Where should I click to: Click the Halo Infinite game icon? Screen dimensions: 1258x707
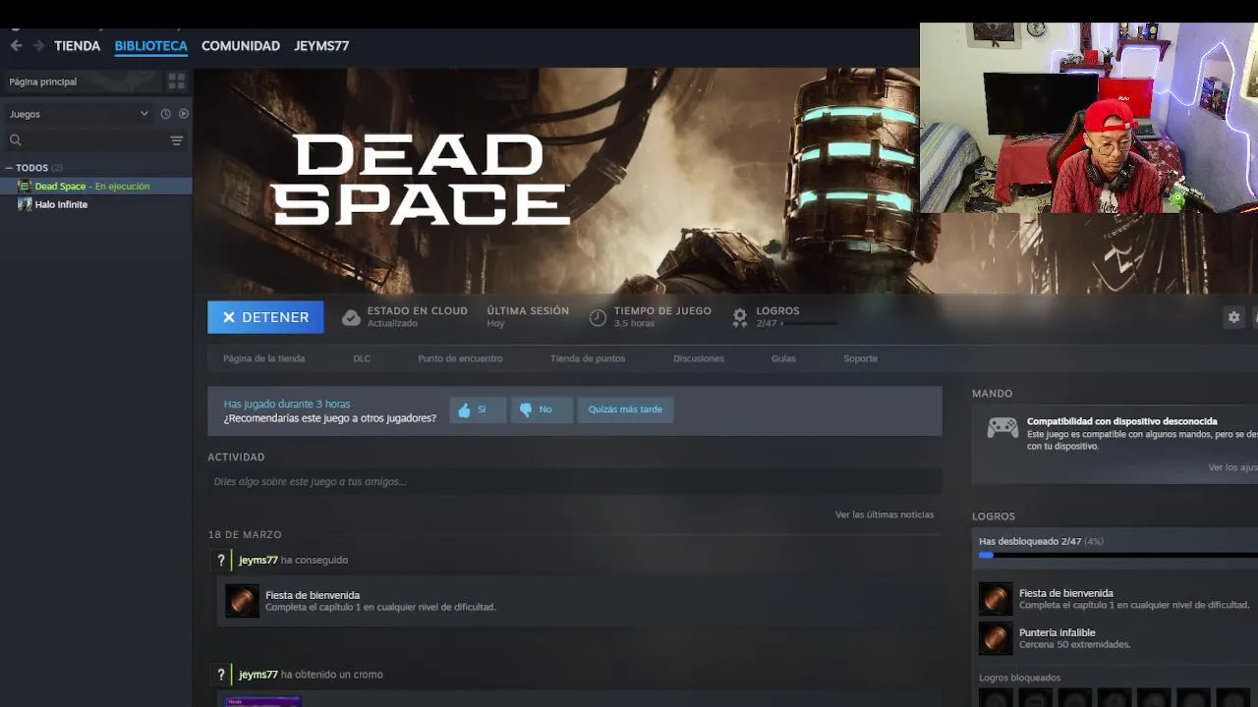click(x=25, y=204)
